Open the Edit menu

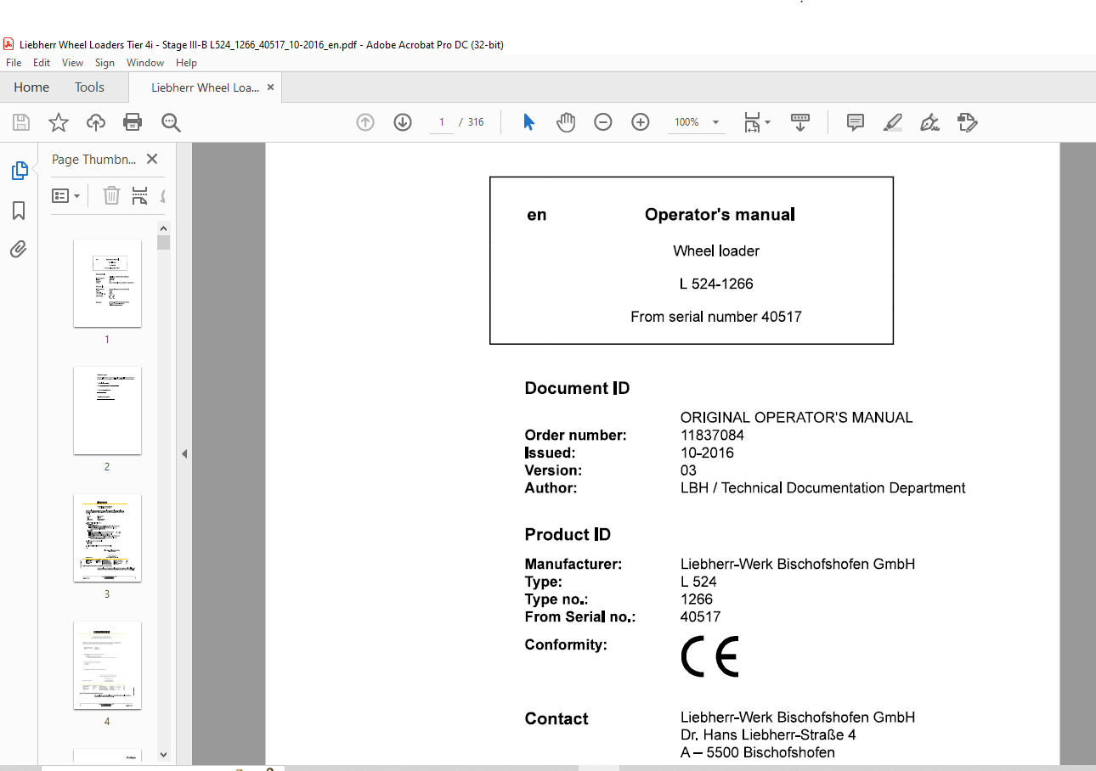click(x=42, y=63)
